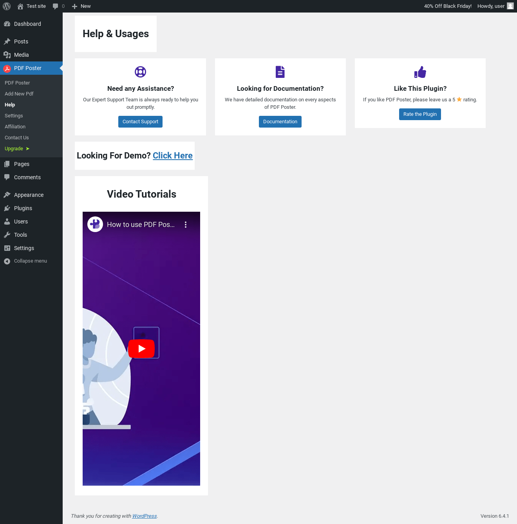Click the plus New icon in admin bar
The image size is (517, 524).
74,6
